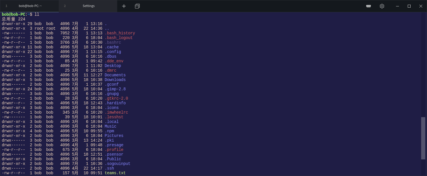Open the terminal settings gear

382,6
